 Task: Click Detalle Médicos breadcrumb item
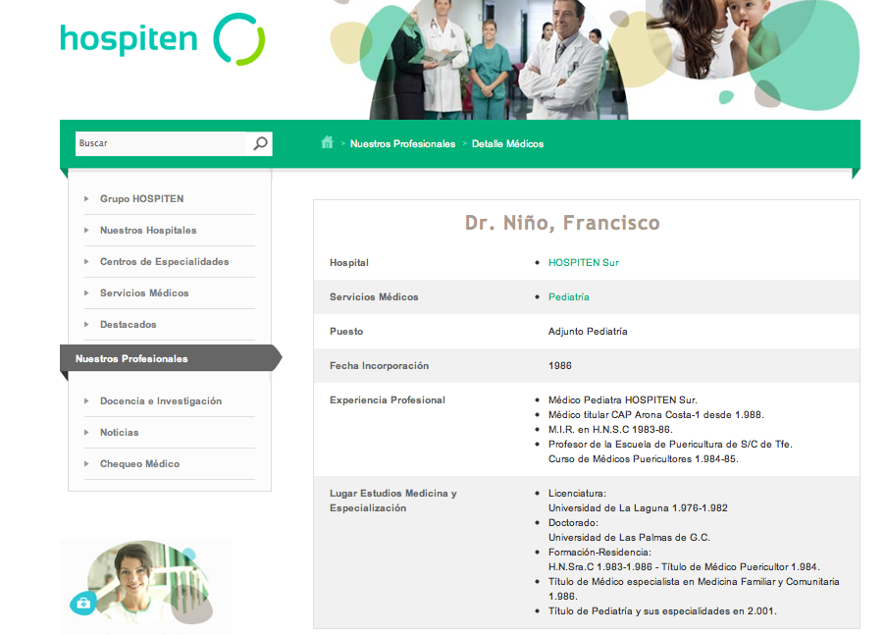pyautogui.click(x=507, y=144)
